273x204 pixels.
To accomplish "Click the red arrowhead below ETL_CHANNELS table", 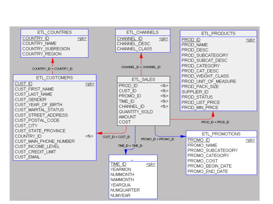I will click(x=141, y=55).
